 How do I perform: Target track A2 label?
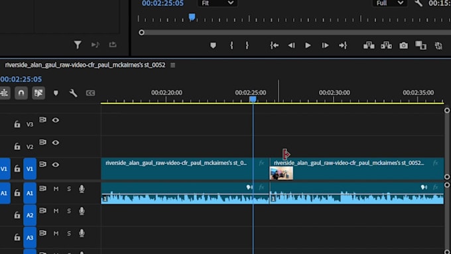pyautogui.click(x=30, y=215)
